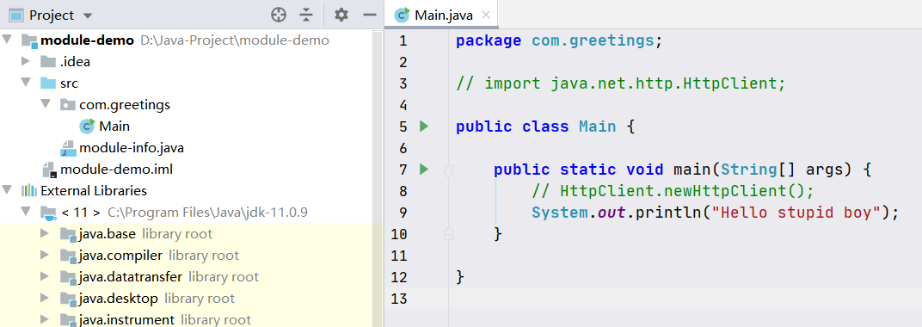Click the module-info.java file icon
The height and width of the screenshot is (327, 922).
coord(68,148)
